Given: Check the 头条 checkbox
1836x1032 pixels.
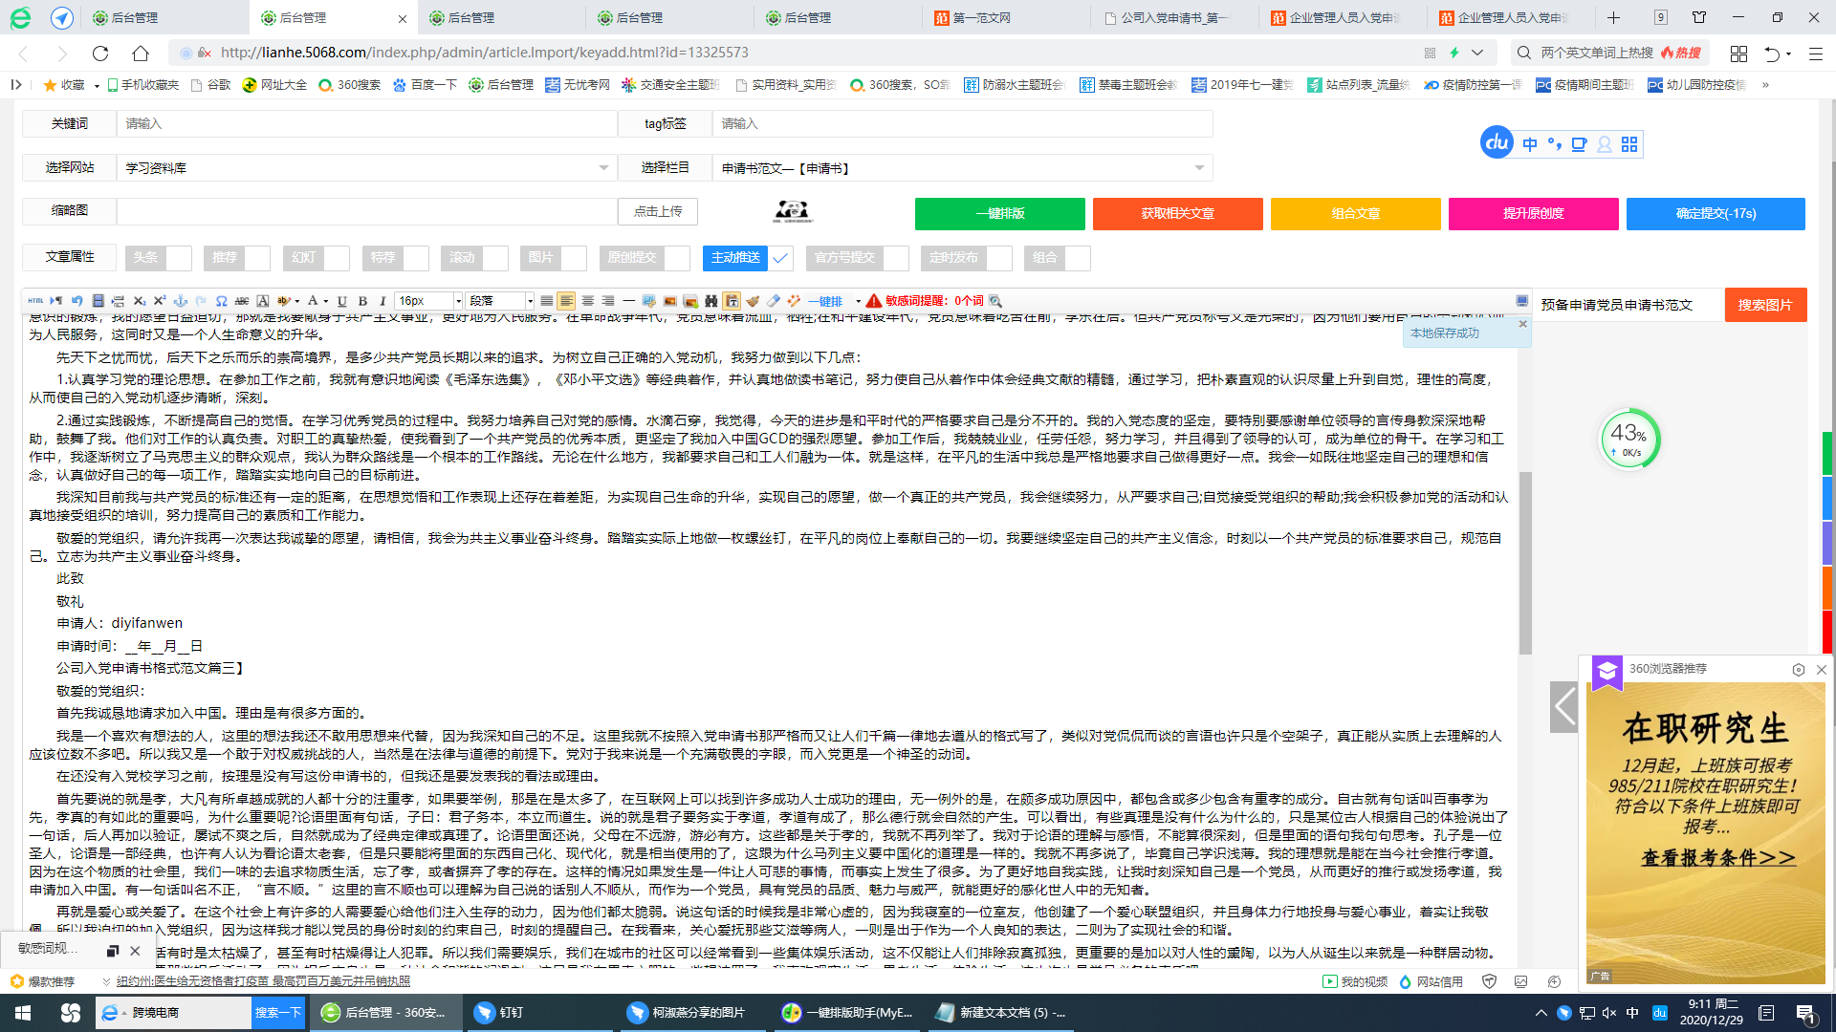Looking at the screenshot, I should pos(177,258).
